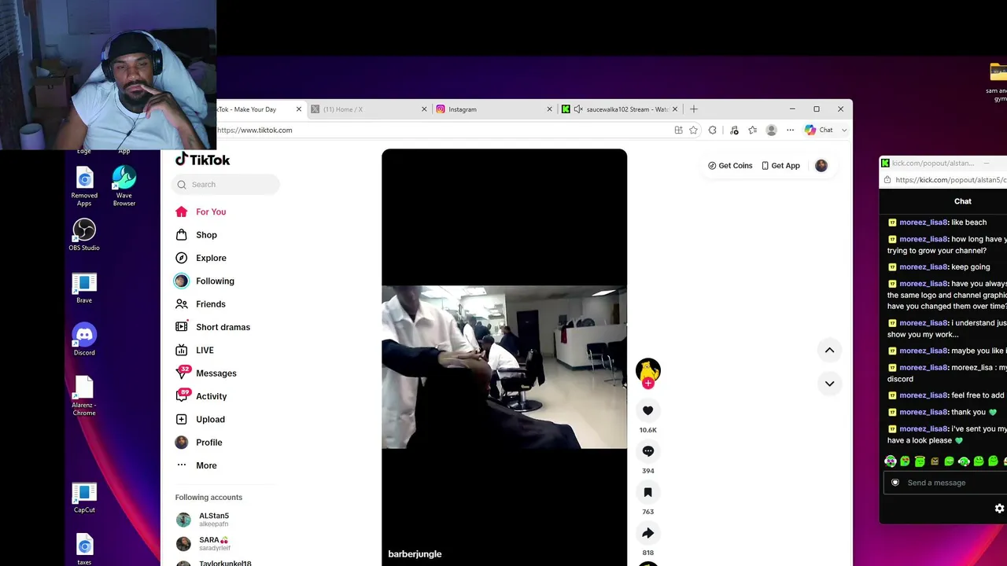Favorite this page with star icon
Image resolution: width=1007 pixels, height=566 pixels.
693,130
